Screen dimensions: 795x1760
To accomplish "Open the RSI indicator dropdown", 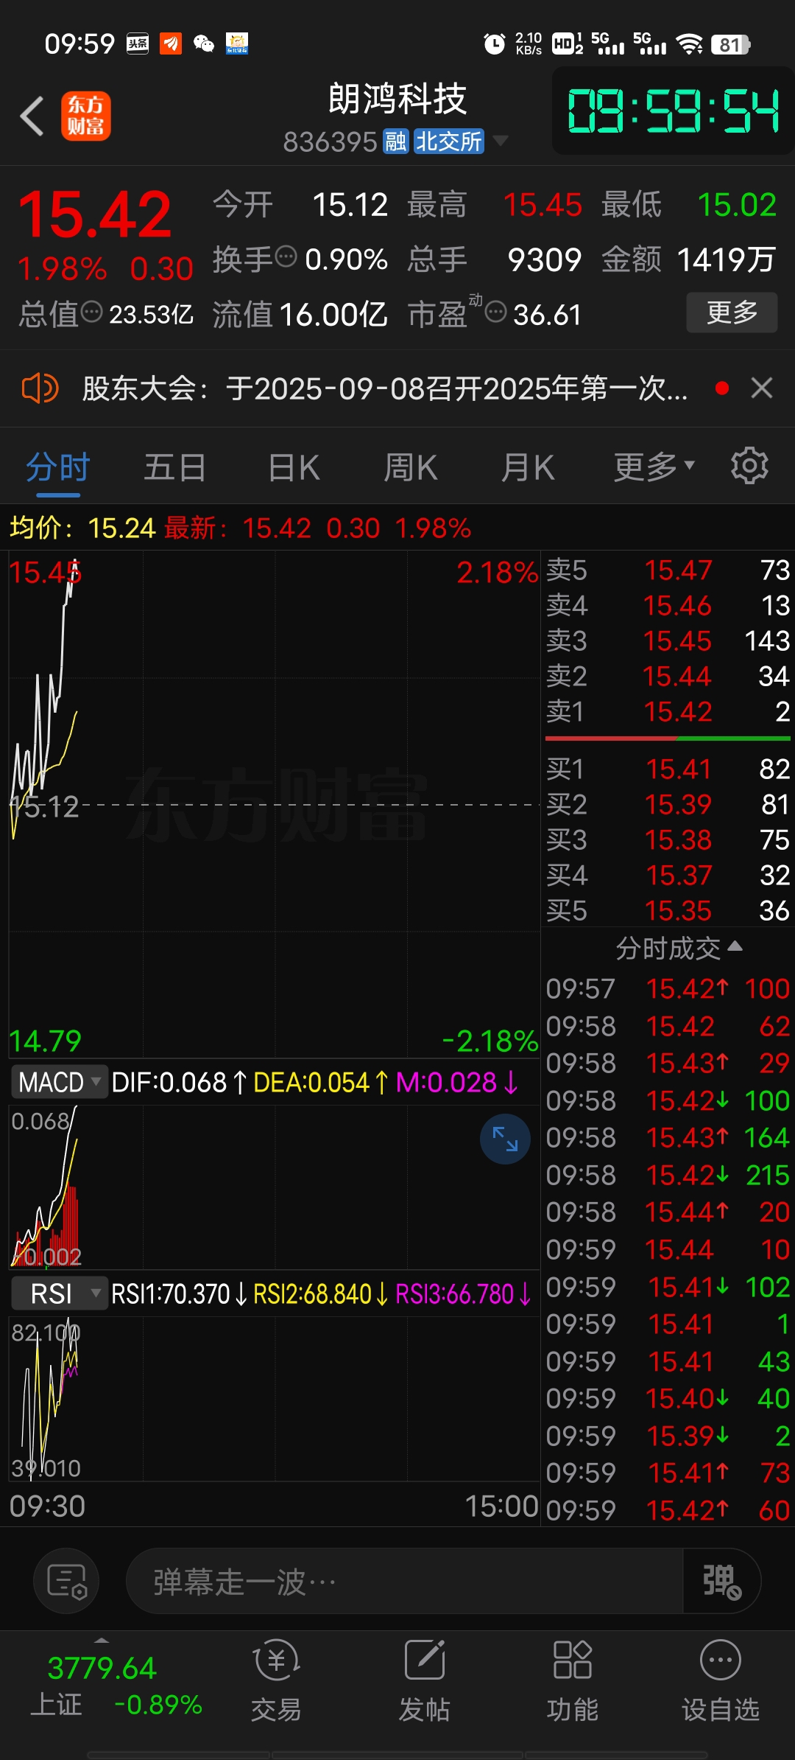I will 59,1293.
